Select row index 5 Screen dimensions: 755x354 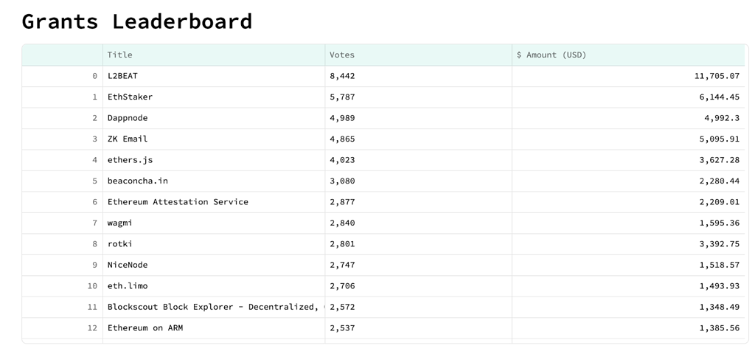(94, 181)
